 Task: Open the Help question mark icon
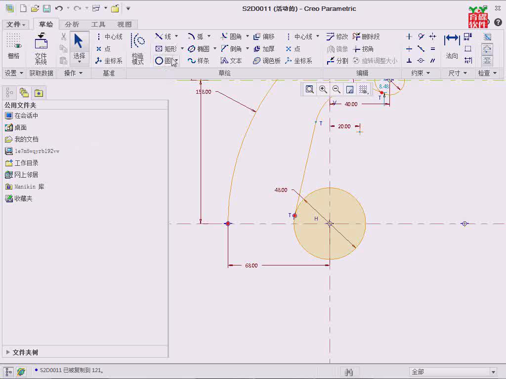(x=498, y=22)
